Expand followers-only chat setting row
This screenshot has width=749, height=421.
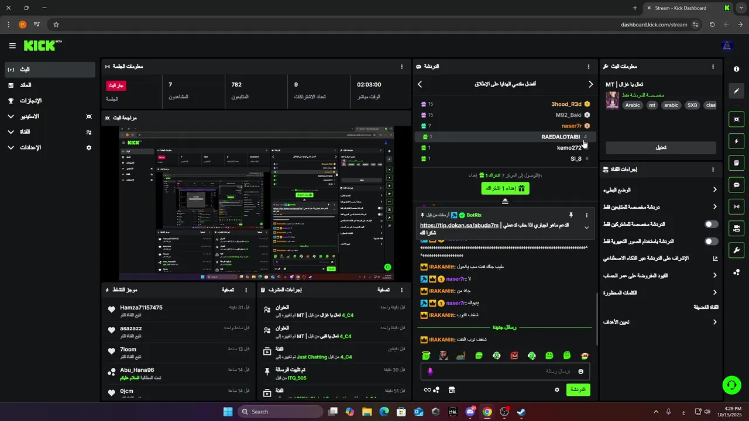[660, 207]
